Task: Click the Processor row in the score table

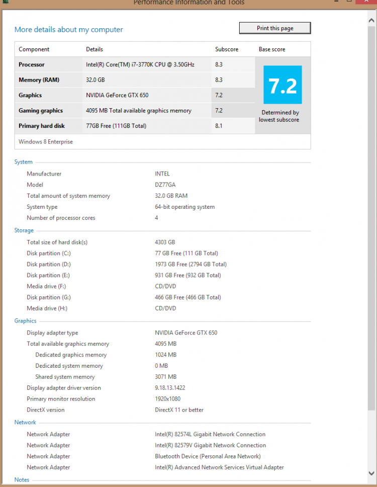Action: [32, 64]
